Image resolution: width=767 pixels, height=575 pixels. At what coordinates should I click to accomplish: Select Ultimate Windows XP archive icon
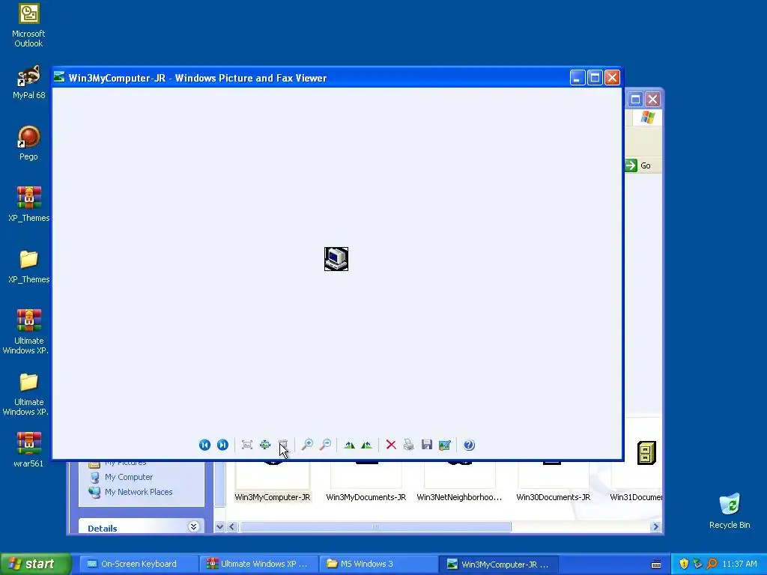[x=28, y=332]
